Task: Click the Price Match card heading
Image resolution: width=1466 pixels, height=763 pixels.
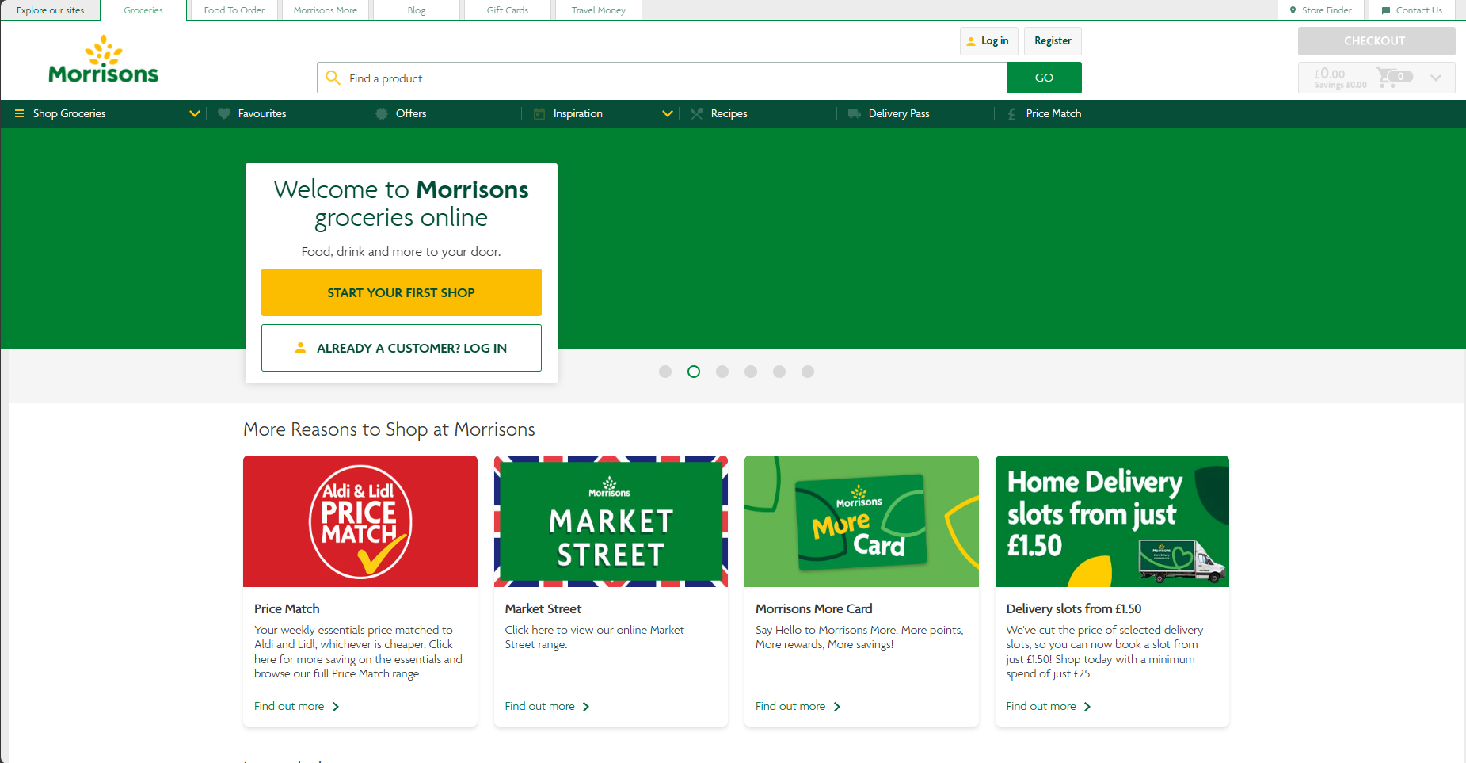Action: point(287,608)
